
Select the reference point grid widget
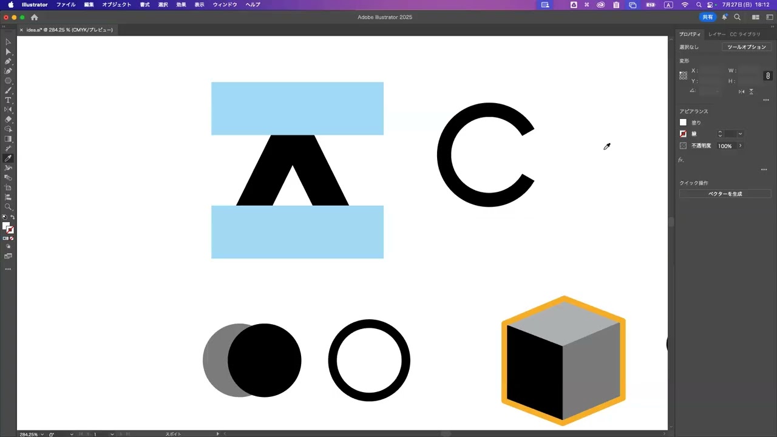tap(683, 76)
